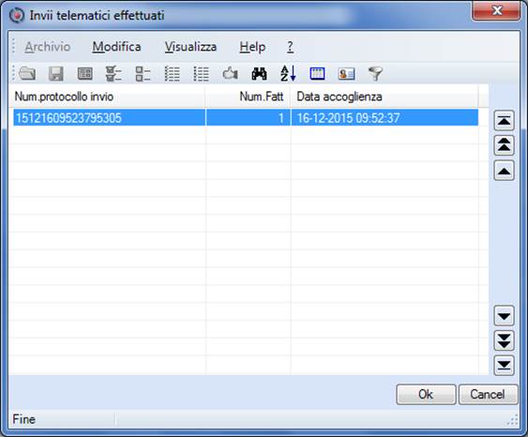Open the Modifica menu
The image size is (528, 437).
(116, 47)
